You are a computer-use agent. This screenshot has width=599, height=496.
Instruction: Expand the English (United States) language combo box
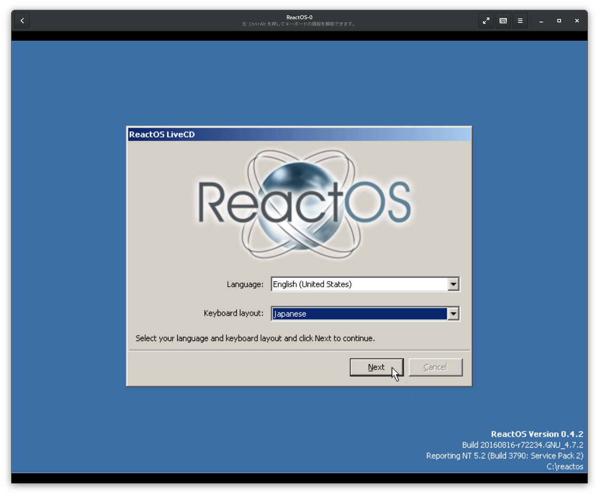(454, 284)
